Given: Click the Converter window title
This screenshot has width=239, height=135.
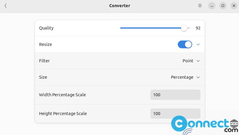Looking at the screenshot, I should pyautogui.click(x=119, y=6).
